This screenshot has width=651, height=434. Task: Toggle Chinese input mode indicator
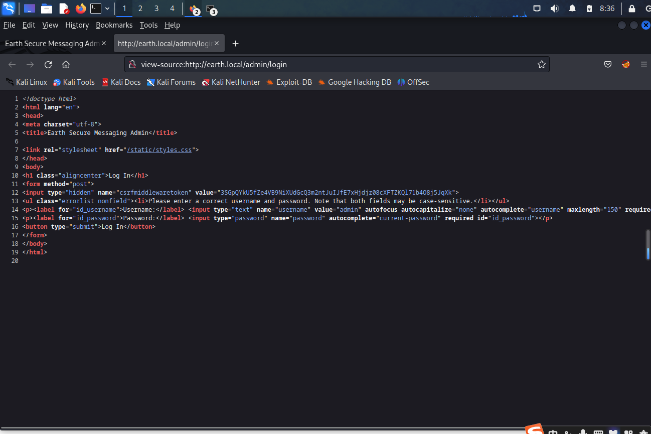pyautogui.click(x=553, y=431)
